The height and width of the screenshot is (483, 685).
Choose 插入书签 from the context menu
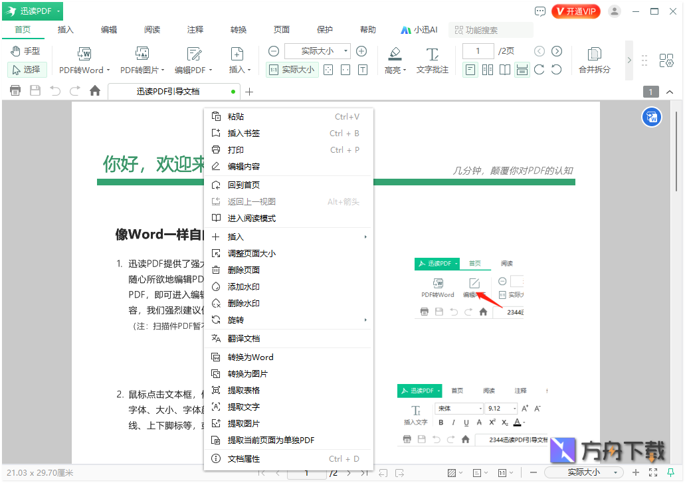288,133
